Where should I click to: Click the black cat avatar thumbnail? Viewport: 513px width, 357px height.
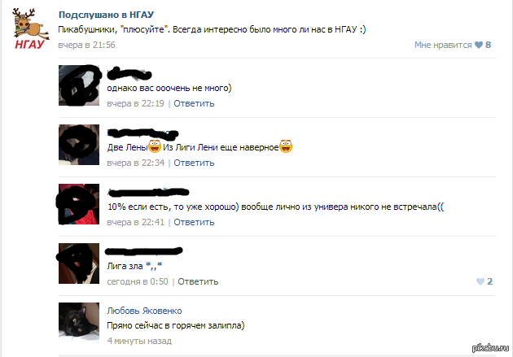point(79,323)
